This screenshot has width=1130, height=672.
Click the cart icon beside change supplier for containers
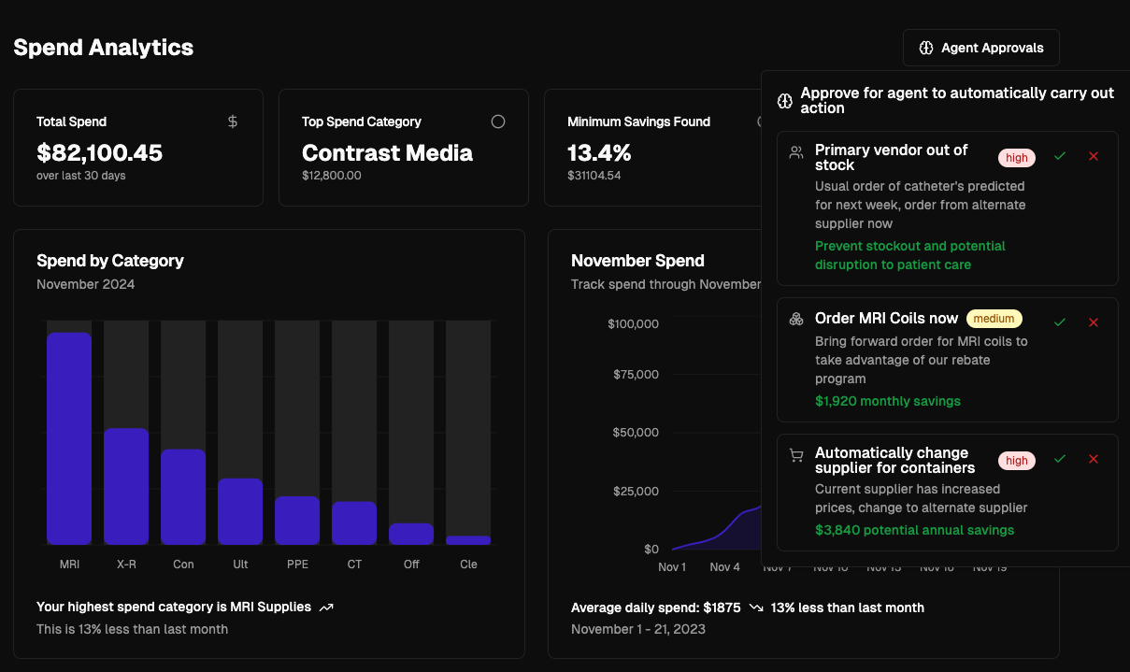(x=796, y=455)
